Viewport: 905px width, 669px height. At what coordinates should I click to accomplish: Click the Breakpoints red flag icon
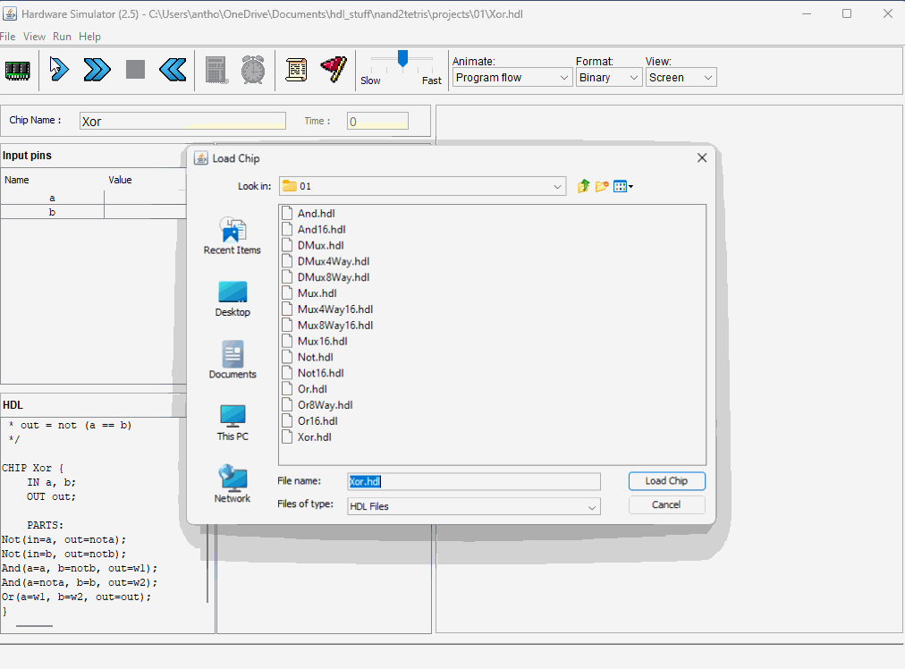click(x=333, y=70)
